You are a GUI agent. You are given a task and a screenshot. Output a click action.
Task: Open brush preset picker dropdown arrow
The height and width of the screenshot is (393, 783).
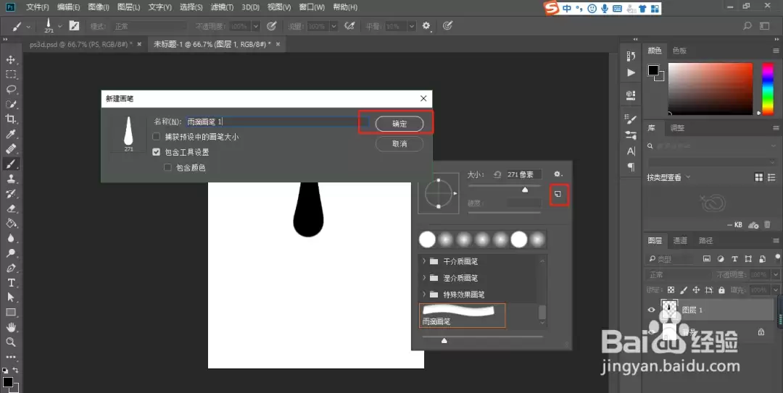(x=60, y=27)
